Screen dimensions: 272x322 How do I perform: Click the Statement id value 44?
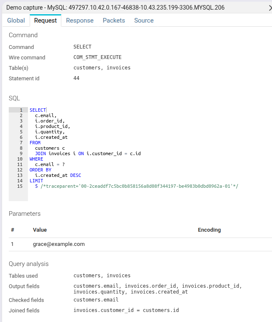click(76, 78)
